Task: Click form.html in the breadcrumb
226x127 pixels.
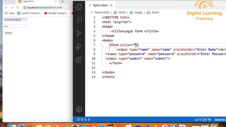Action: 102,13
